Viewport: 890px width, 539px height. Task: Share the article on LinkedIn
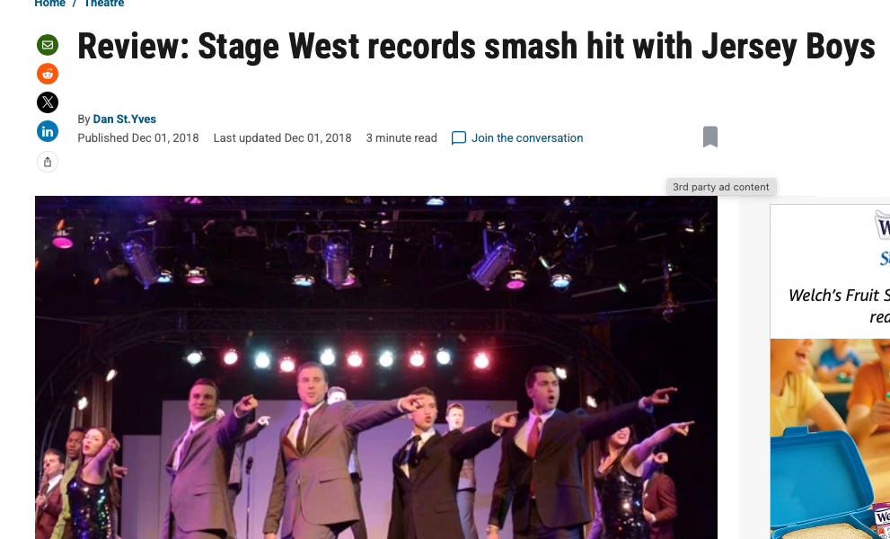pos(48,131)
